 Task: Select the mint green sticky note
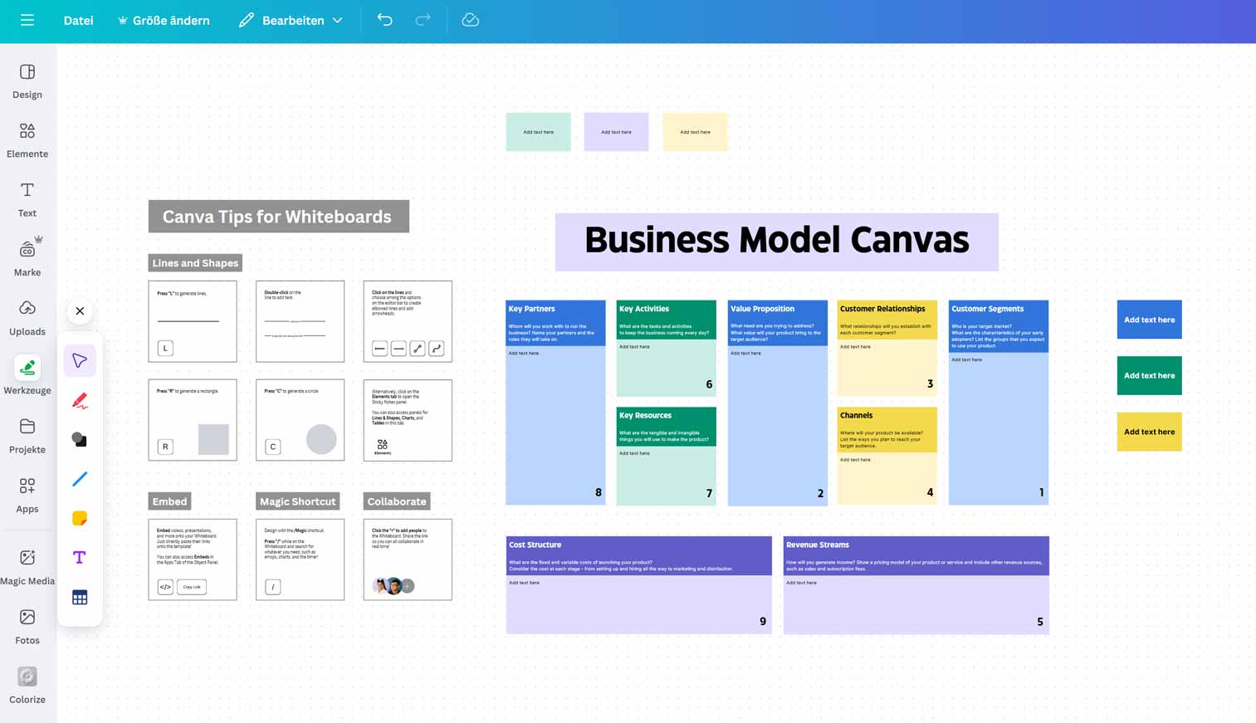(x=539, y=132)
